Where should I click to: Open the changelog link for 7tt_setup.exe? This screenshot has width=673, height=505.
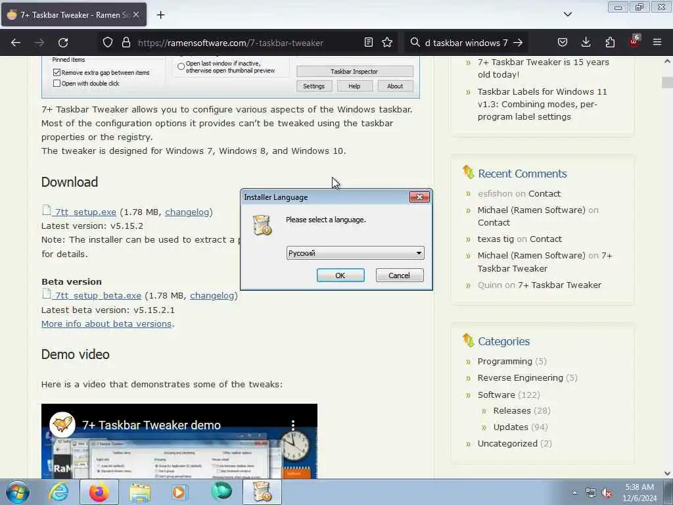pyautogui.click(x=187, y=212)
